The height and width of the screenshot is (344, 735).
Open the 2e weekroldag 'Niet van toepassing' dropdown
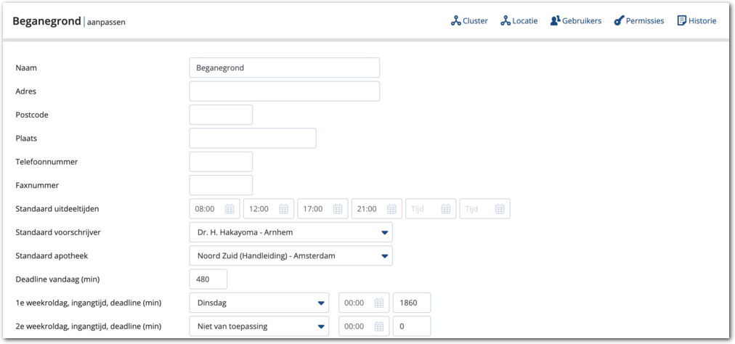click(x=320, y=327)
